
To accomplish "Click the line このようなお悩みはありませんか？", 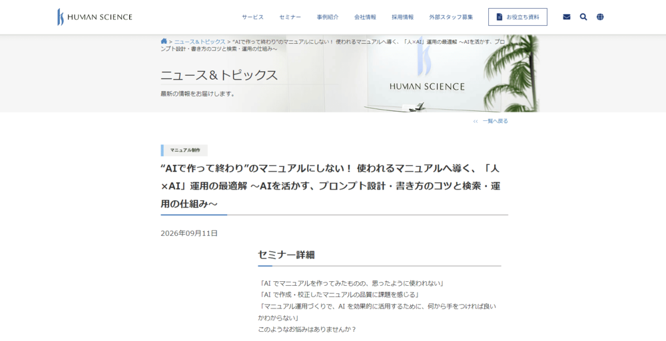I will pyautogui.click(x=307, y=329).
